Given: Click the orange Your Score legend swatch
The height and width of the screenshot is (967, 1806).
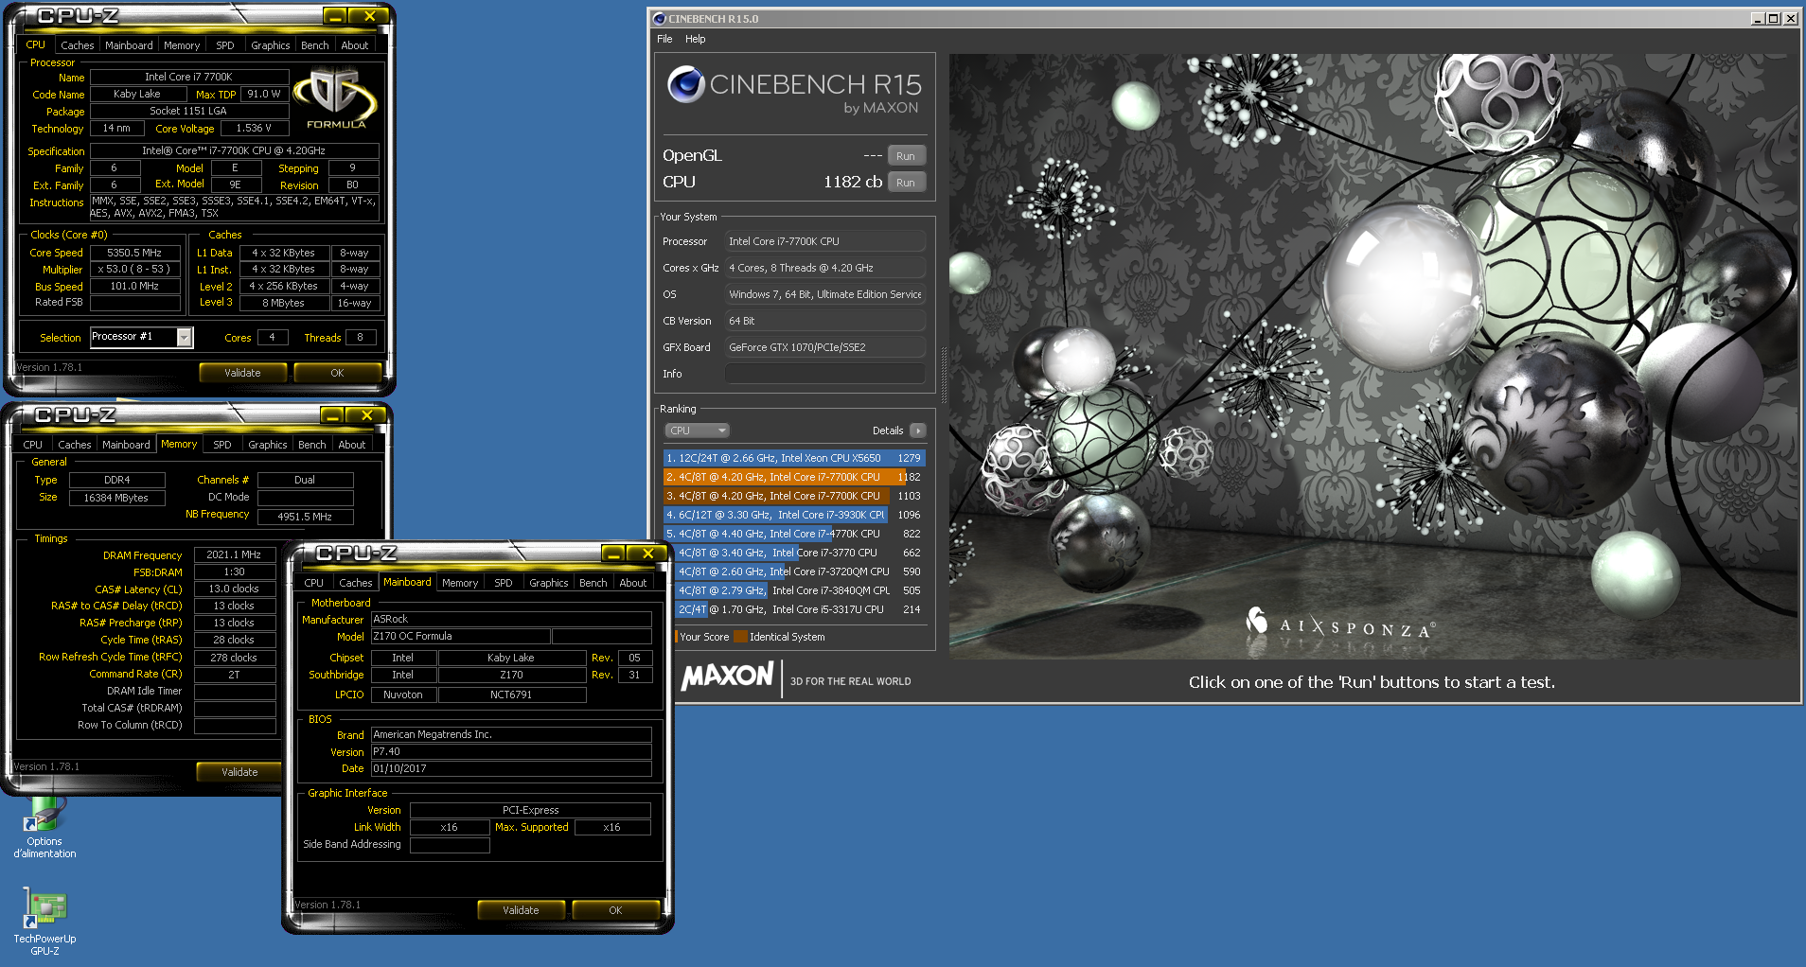Looking at the screenshot, I should point(676,637).
